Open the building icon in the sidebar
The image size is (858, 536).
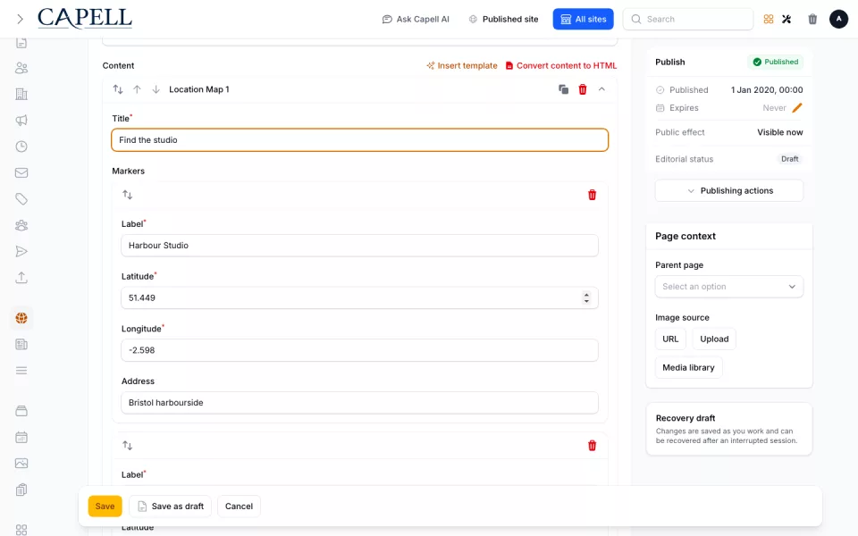21,94
